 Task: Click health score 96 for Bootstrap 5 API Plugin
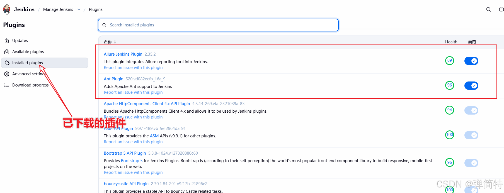pos(450,163)
